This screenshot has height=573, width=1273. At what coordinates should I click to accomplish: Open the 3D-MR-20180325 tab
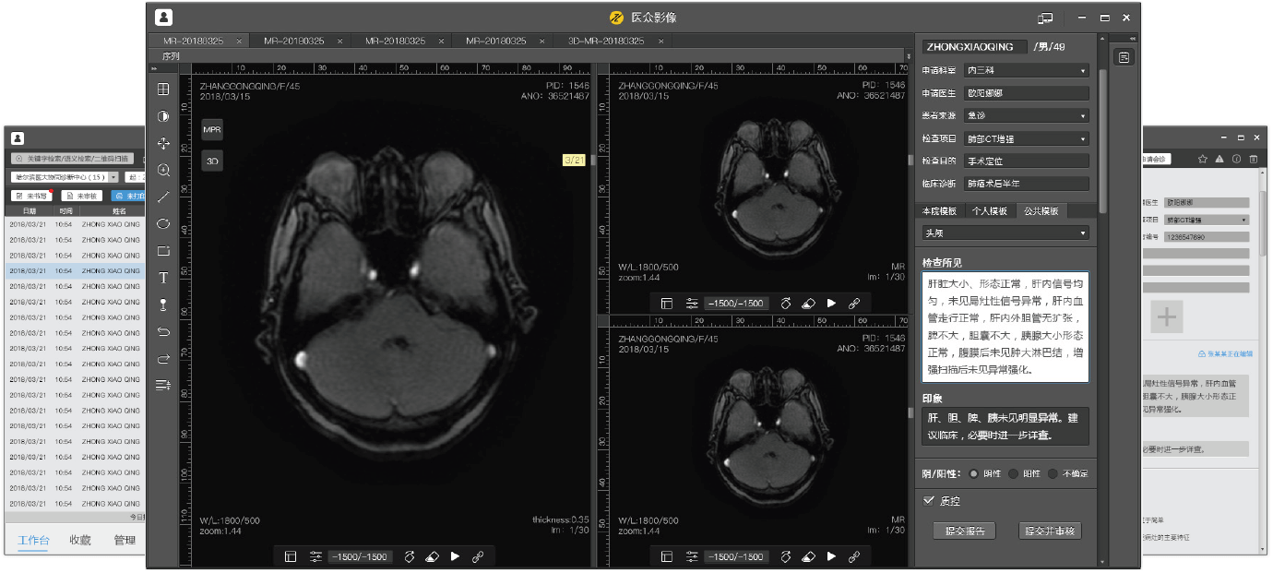tap(606, 42)
